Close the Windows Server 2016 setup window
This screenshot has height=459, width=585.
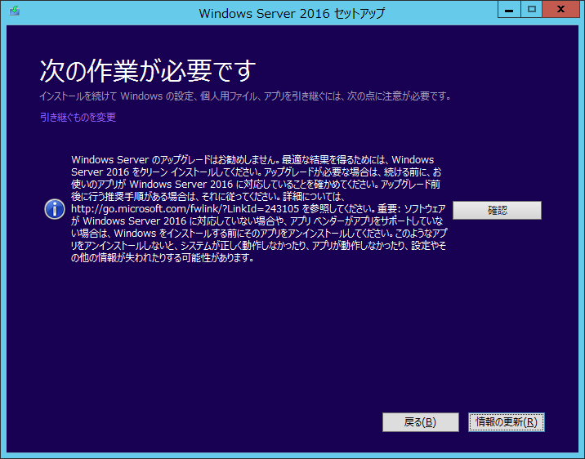coord(560,10)
